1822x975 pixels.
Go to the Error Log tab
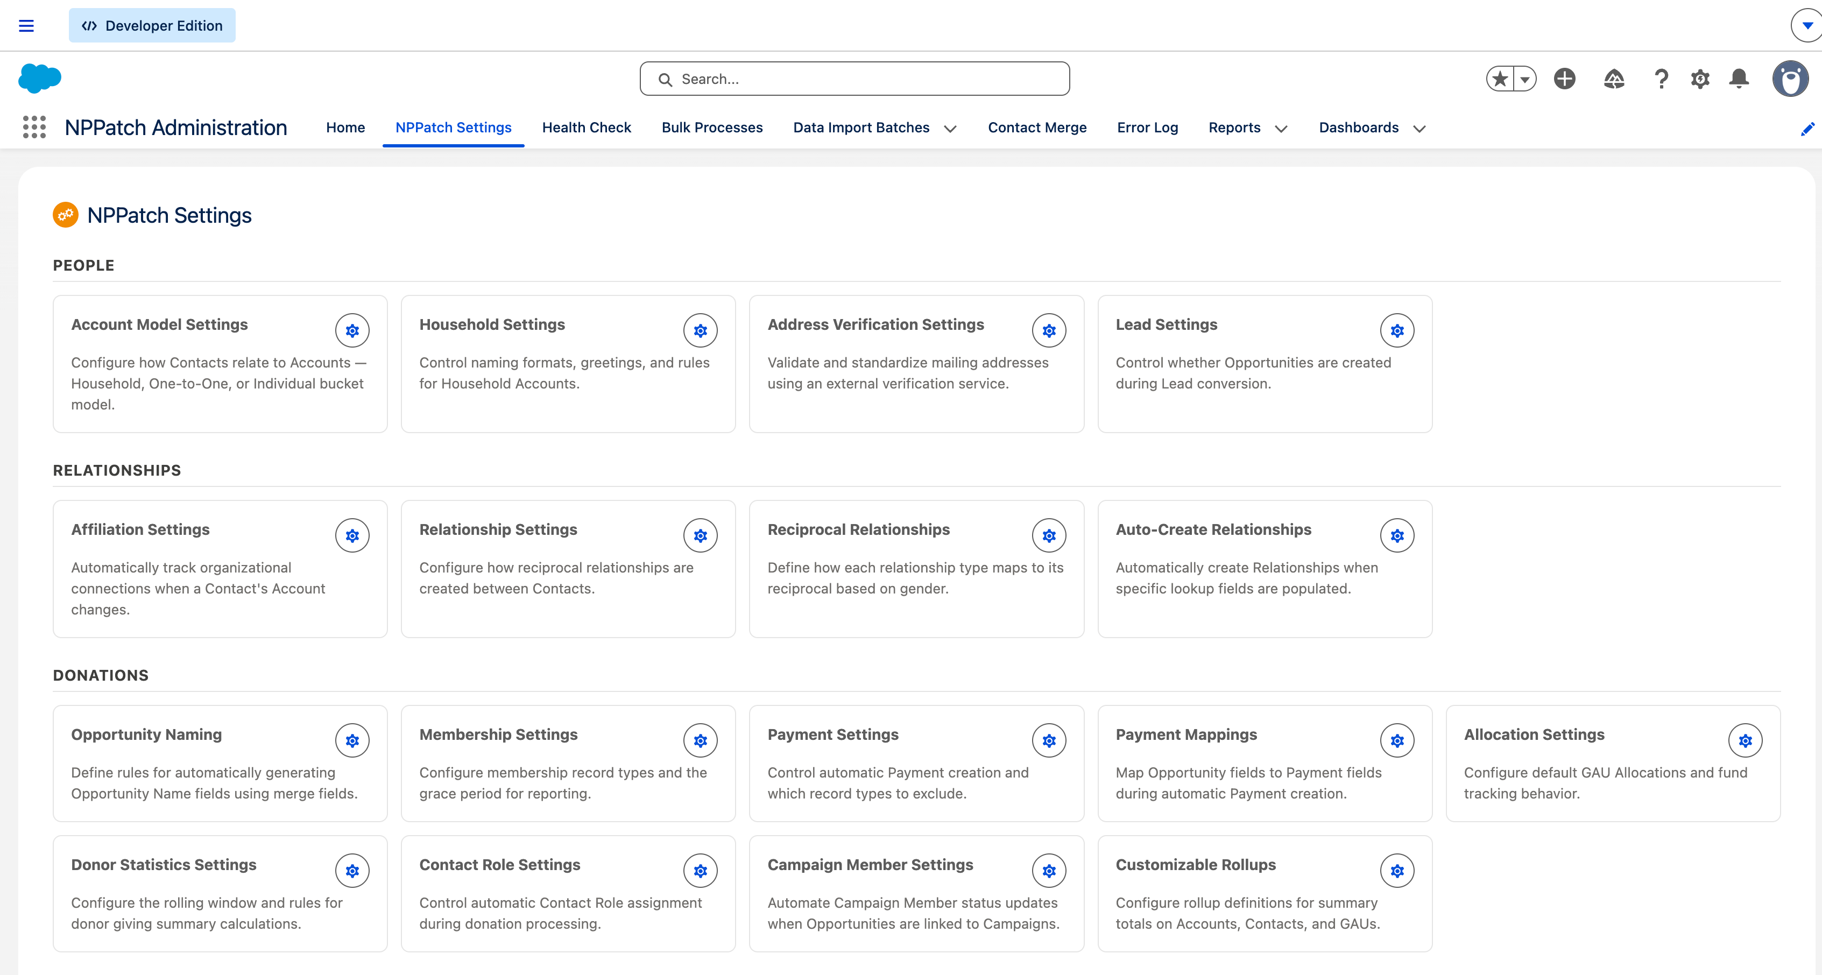tap(1147, 128)
